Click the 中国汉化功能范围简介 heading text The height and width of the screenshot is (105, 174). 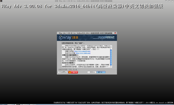point(70,55)
